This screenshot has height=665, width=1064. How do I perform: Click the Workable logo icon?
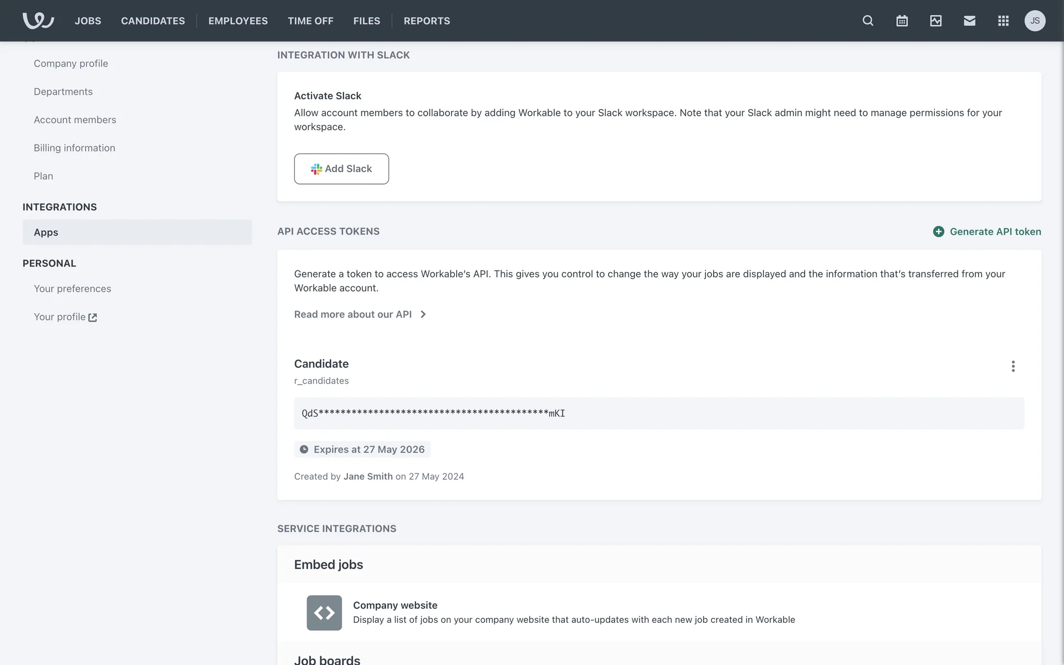pos(38,21)
